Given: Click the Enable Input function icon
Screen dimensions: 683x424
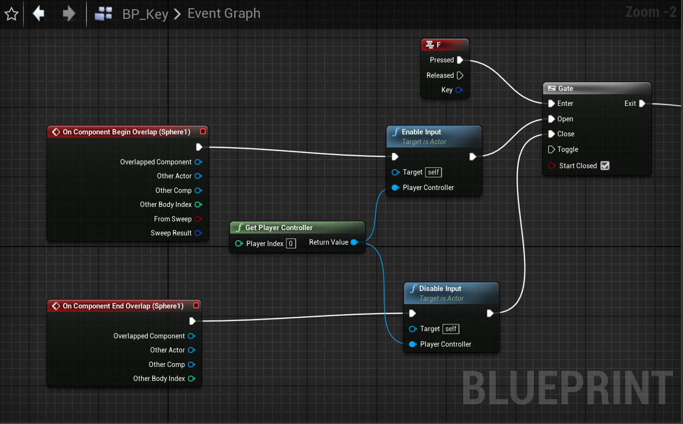Looking at the screenshot, I should [x=396, y=132].
